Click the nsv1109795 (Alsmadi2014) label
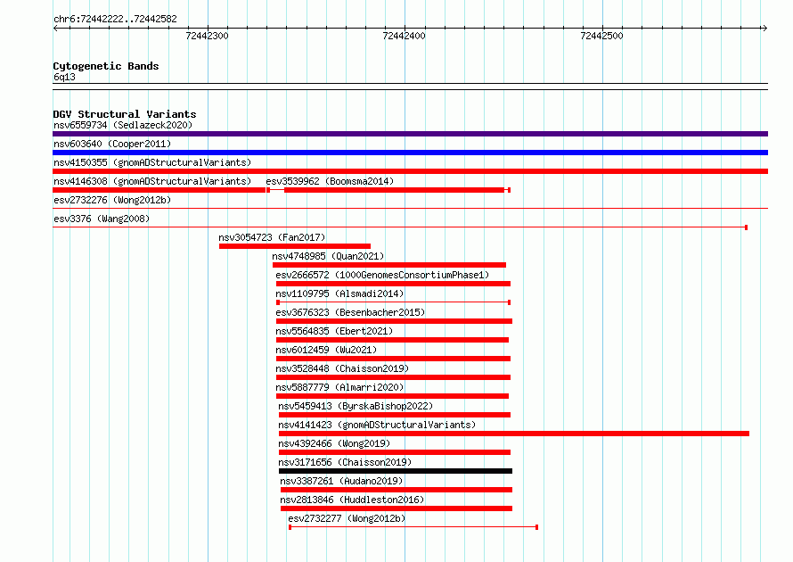Viewport: 793px width, 562px height. click(x=339, y=293)
